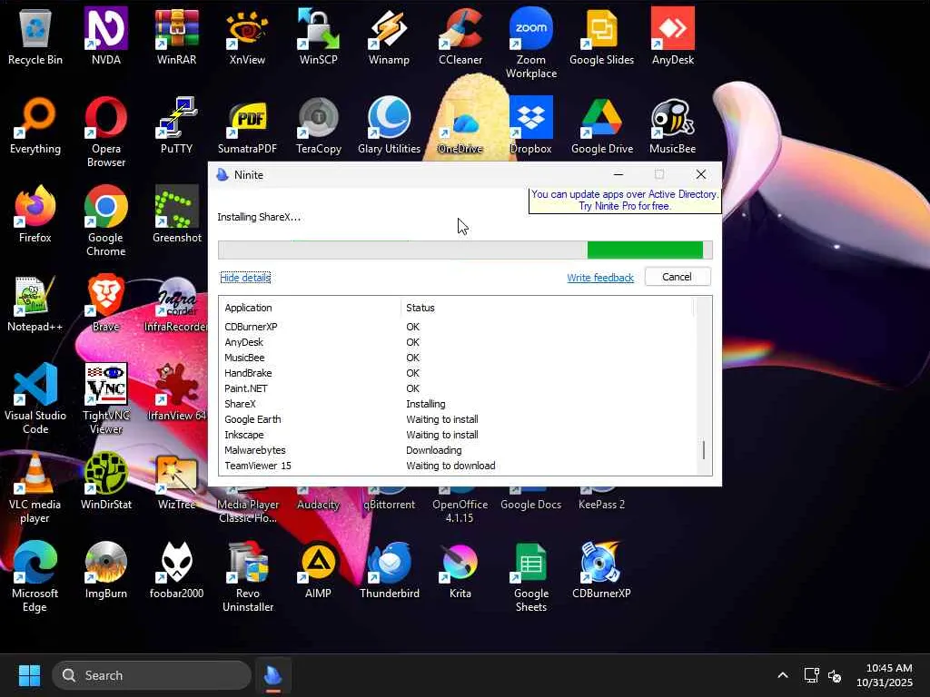Image resolution: width=930 pixels, height=697 pixels.
Task: Launch the NVDA desktop shortcut
Action: 106,36
